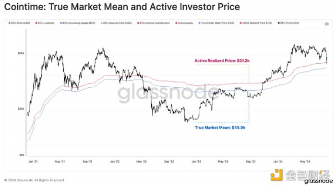Click the blue True Market Mean legend dot
This screenshot has height=187, width=336.
(200, 23)
